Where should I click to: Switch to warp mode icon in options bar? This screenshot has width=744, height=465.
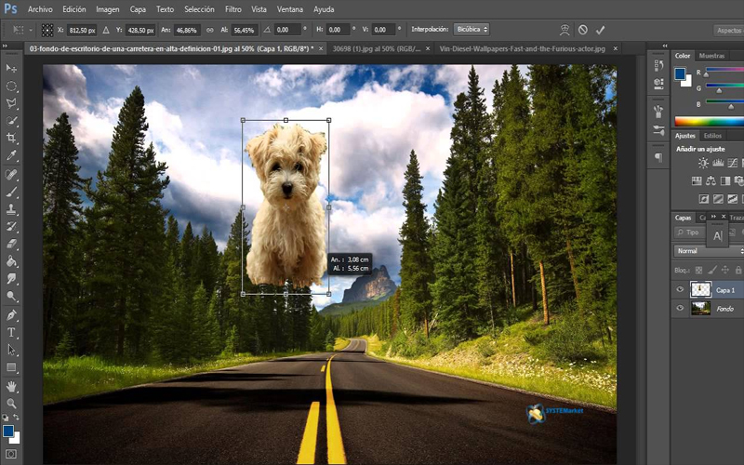click(x=564, y=30)
